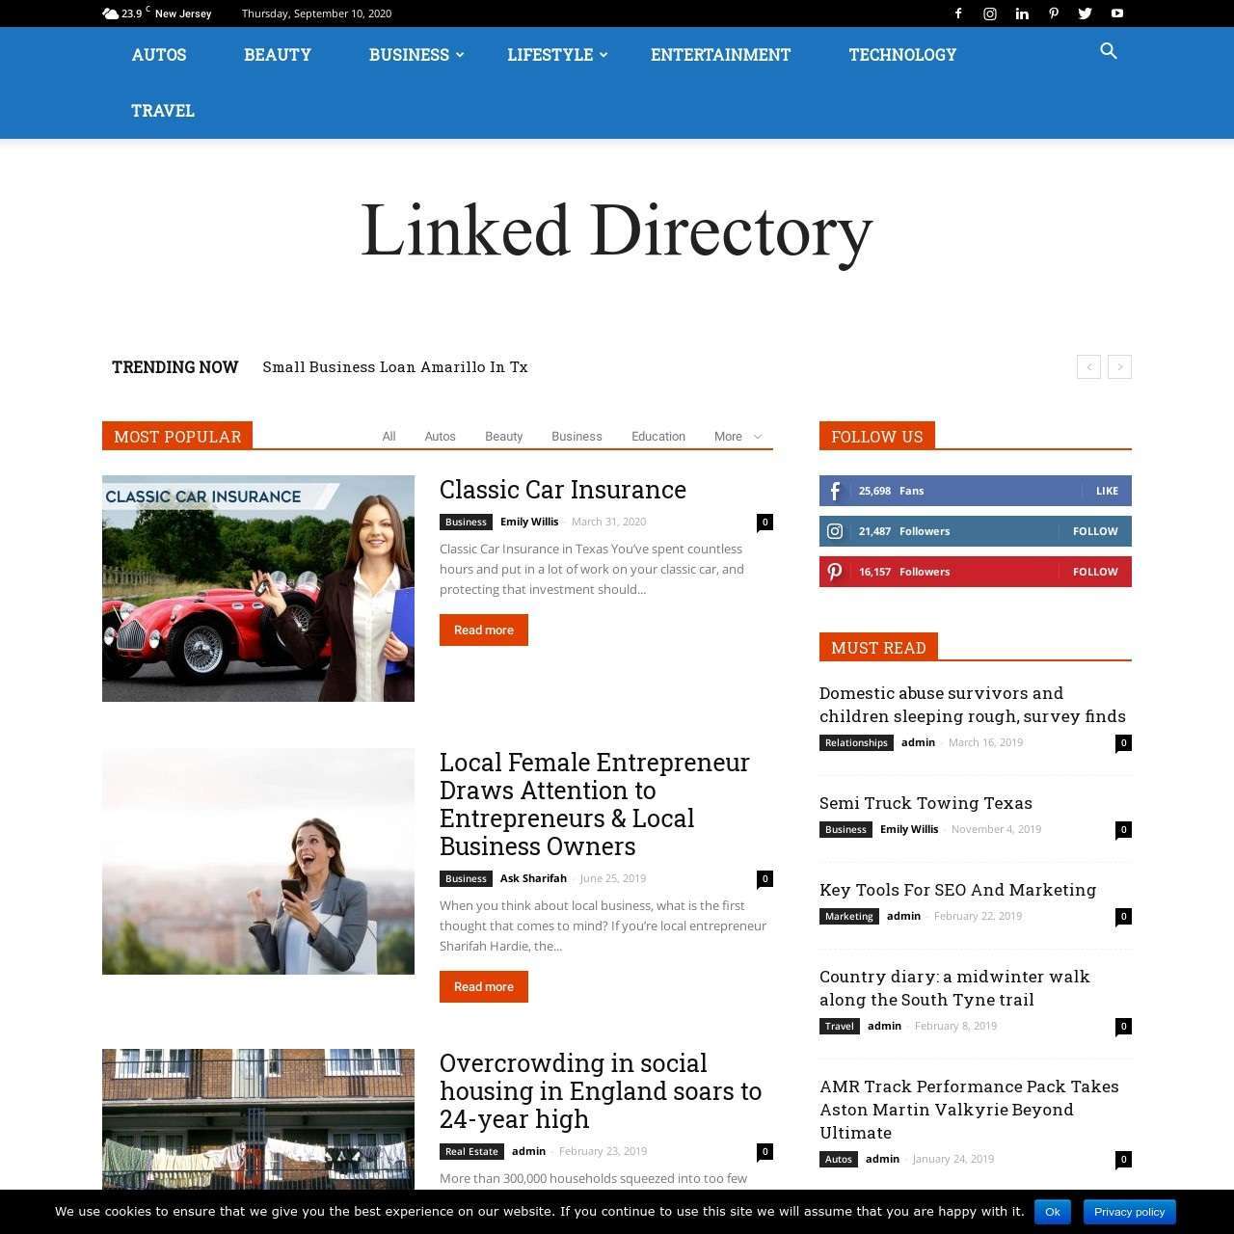Open the More filter dropdown
The image size is (1234, 1234).
coord(738,437)
